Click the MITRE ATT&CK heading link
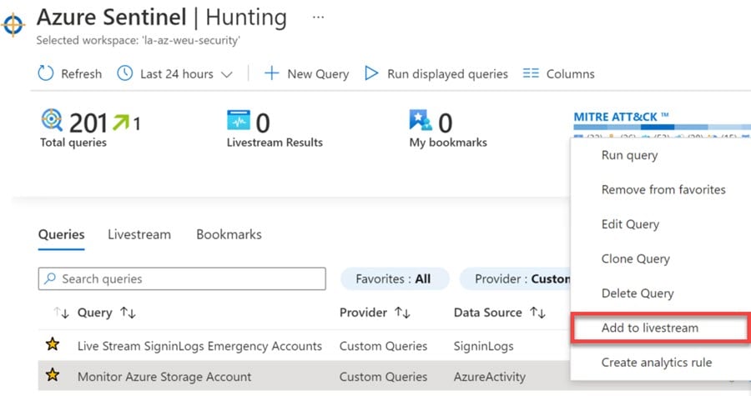 [621, 117]
